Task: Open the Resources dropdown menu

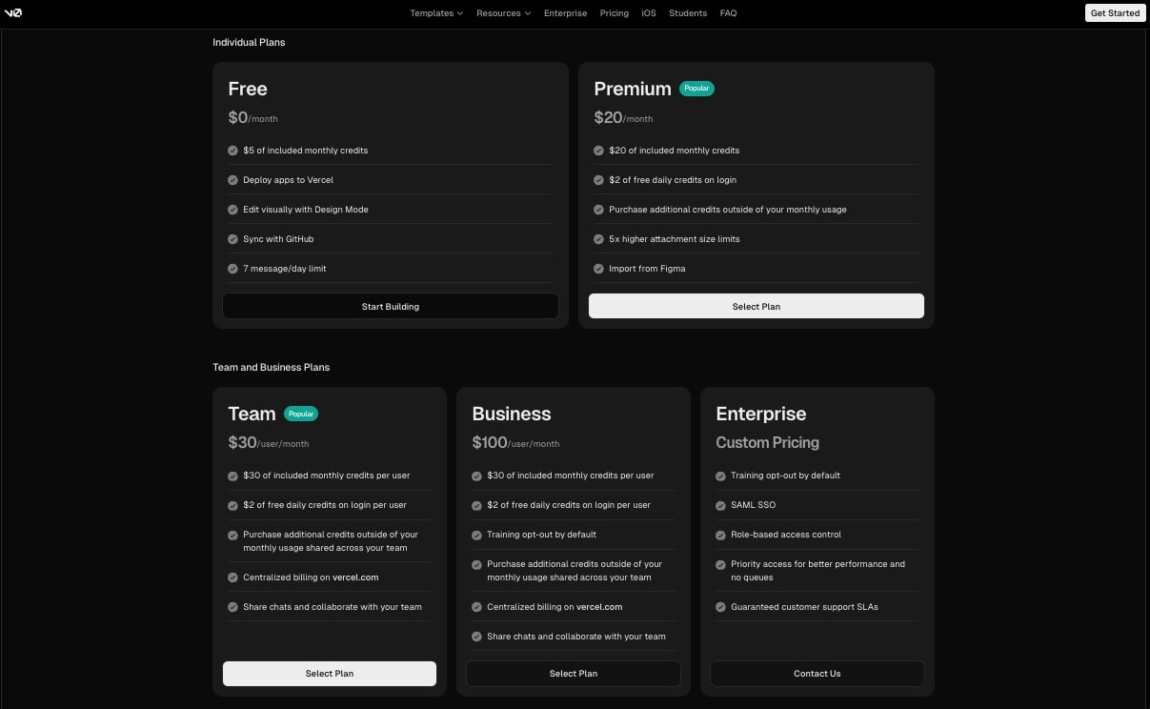Action: tap(503, 12)
